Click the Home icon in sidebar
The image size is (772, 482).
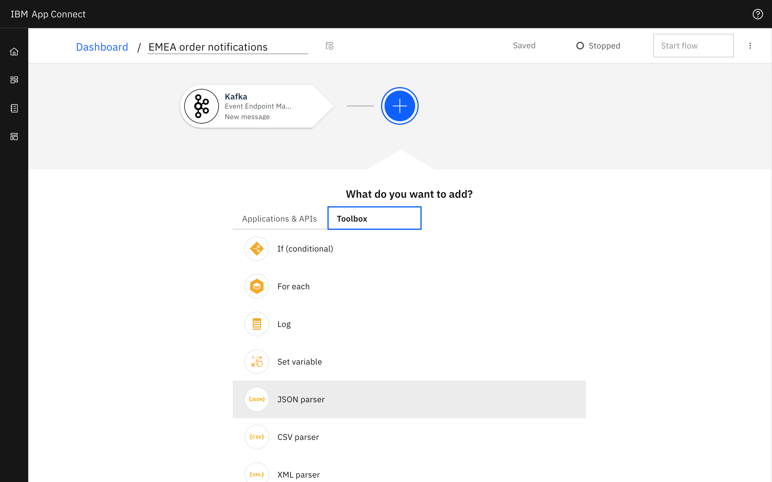14,52
